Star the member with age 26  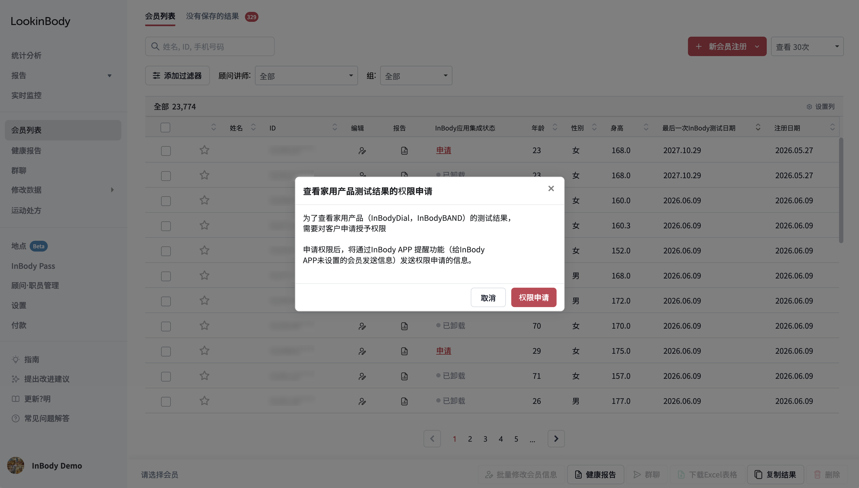(x=204, y=401)
